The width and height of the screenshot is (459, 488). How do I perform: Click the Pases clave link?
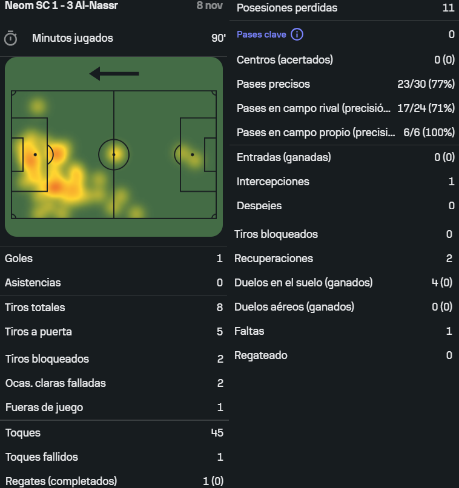coord(262,35)
